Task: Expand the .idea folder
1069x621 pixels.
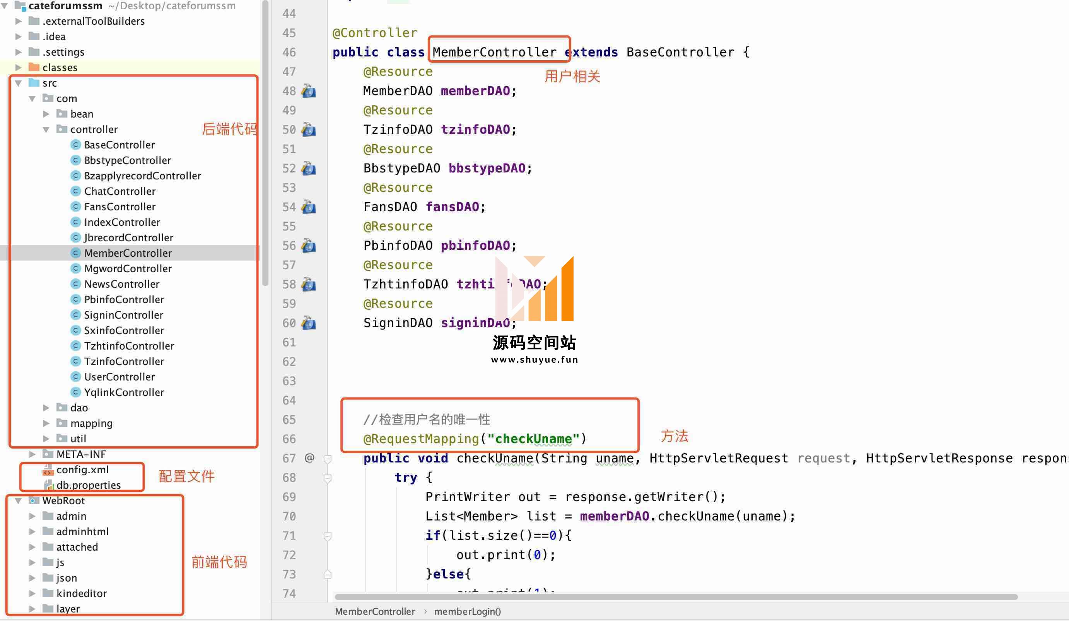Action: click(18, 37)
